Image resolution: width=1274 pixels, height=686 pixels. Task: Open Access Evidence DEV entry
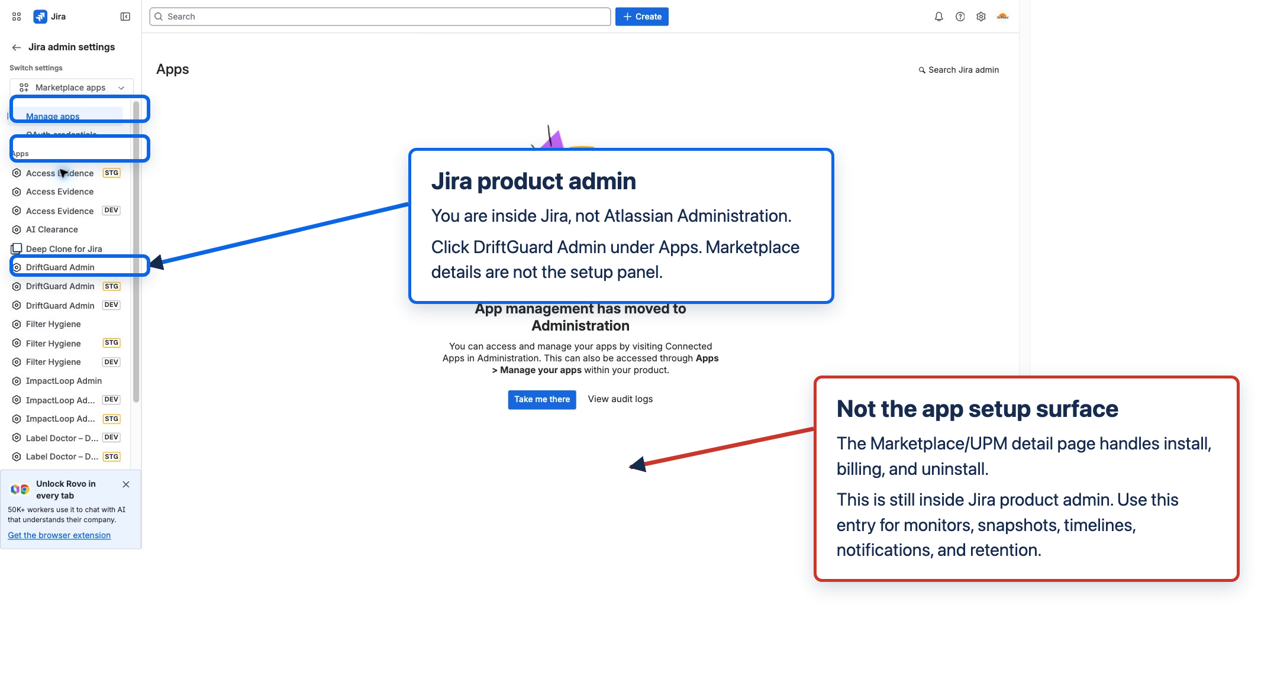coord(66,211)
